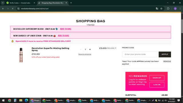
Task: Launch Microsoft Edge from the taskbar
Action: pyautogui.click(x=26, y=100)
